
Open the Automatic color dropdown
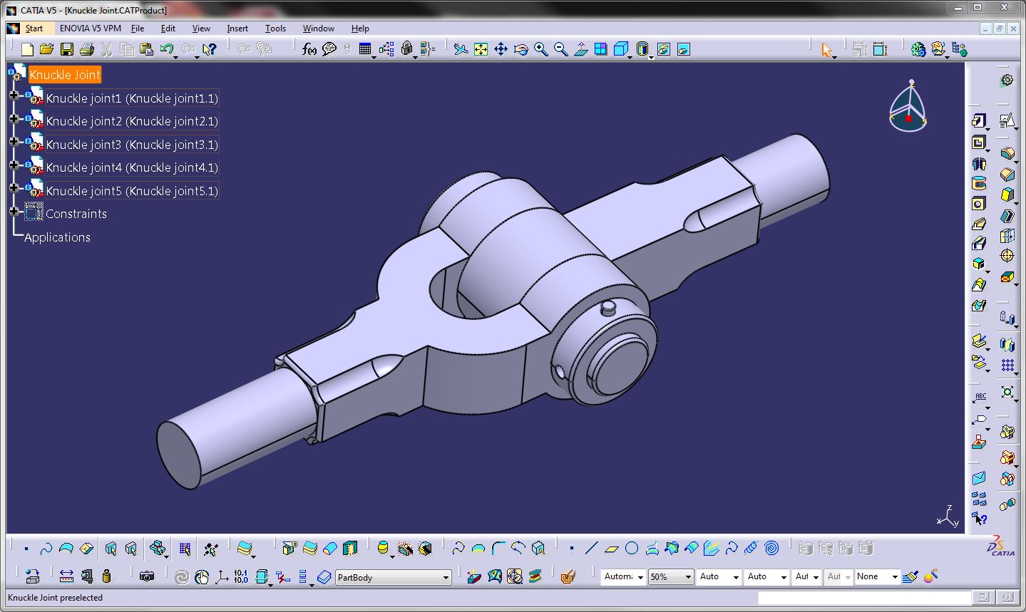pyautogui.click(x=623, y=576)
